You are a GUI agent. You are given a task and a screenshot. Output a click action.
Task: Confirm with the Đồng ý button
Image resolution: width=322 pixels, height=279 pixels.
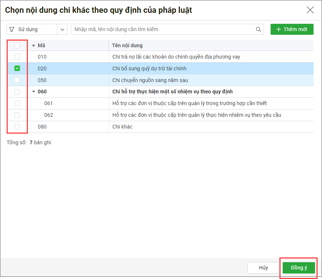pyautogui.click(x=299, y=268)
